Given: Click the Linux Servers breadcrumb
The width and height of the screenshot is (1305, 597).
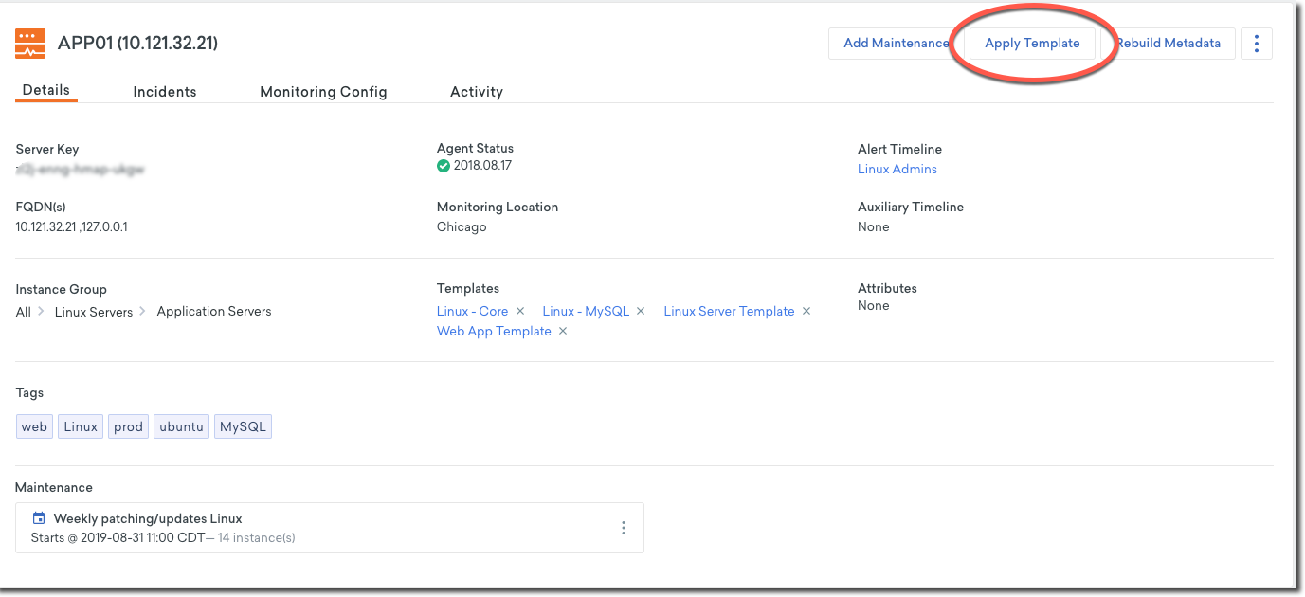Looking at the screenshot, I should [x=94, y=311].
